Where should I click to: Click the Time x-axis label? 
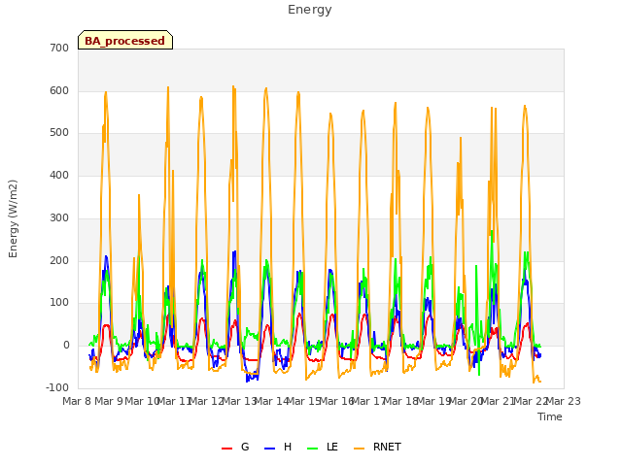(550, 416)
